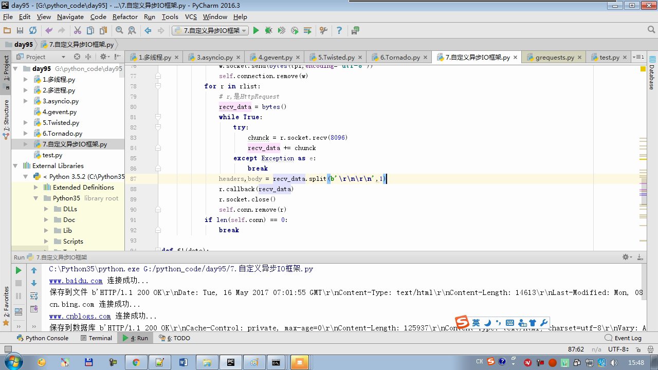Screen dimensions: 658x370
Task: Click the Synchronize refresh icon in toolbar
Action: pyautogui.click(x=33, y=31)
